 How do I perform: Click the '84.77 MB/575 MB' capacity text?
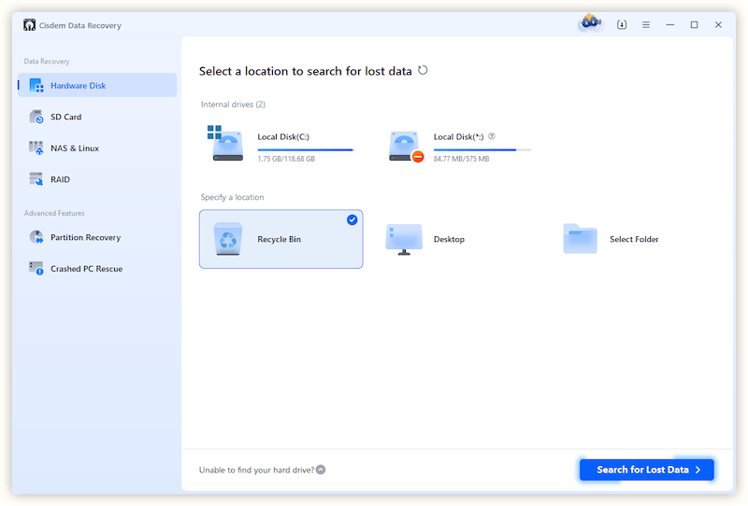[461, 159]
